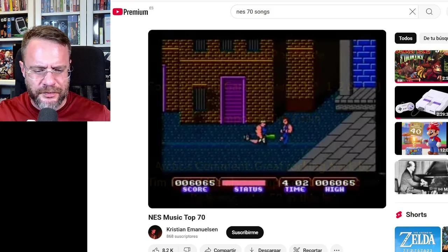448x252 pixels.
Task: Open Kristian Emanuelsen channel avatar
Action: coord(155,232)
